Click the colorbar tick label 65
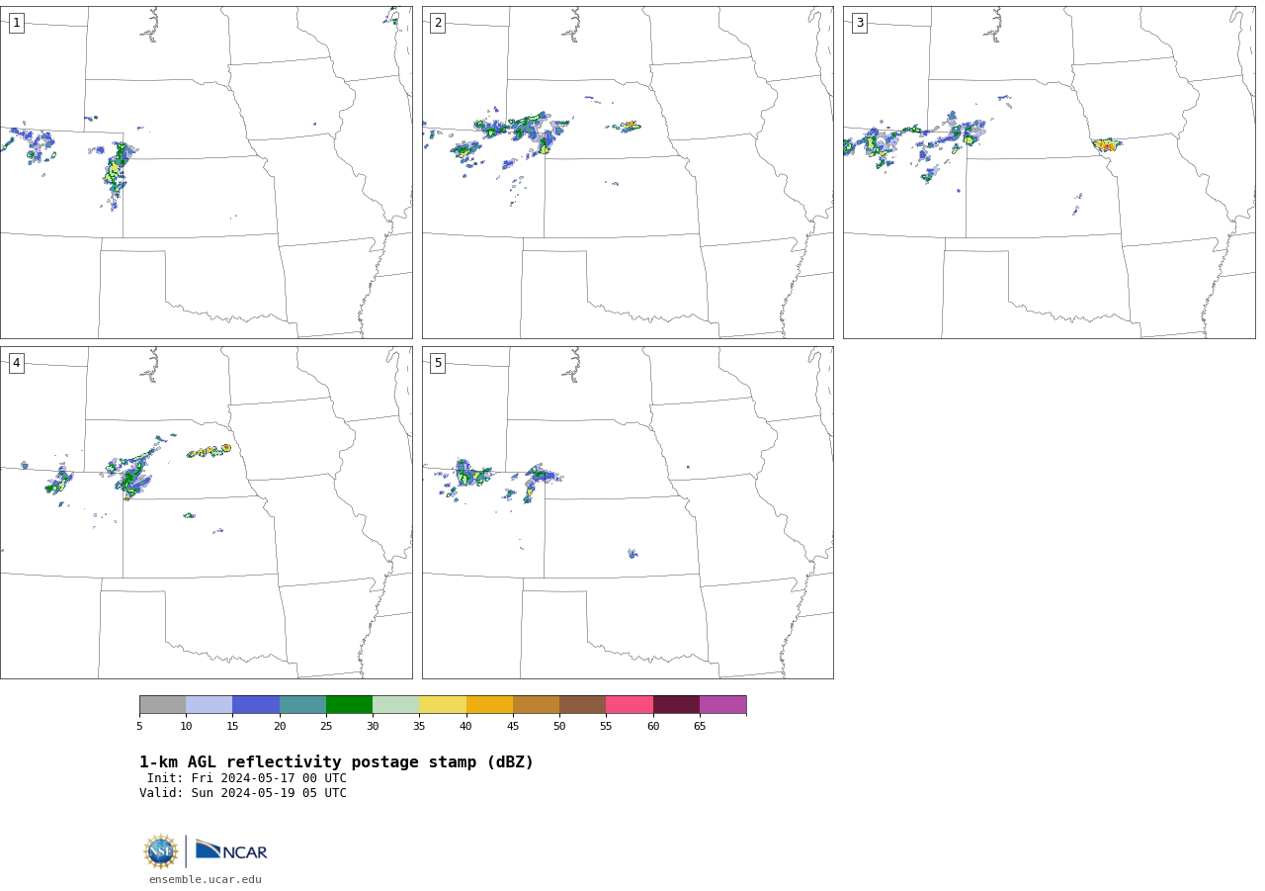The height and width of the screenshot is (891, 1265). pos(700,727)
